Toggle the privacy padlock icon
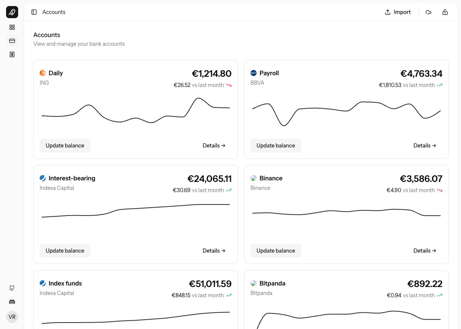461x329 pixels. (445, 12)
